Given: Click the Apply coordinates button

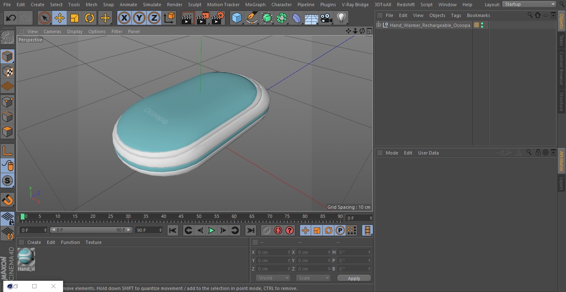Looking at the screenshot, I should tap(354, 278).
